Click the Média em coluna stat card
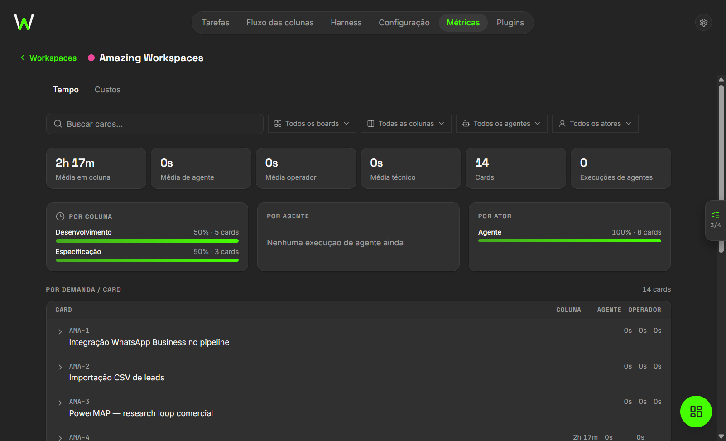Image resolution: width=726 pixels, height=441 pixels. (96, 168)
